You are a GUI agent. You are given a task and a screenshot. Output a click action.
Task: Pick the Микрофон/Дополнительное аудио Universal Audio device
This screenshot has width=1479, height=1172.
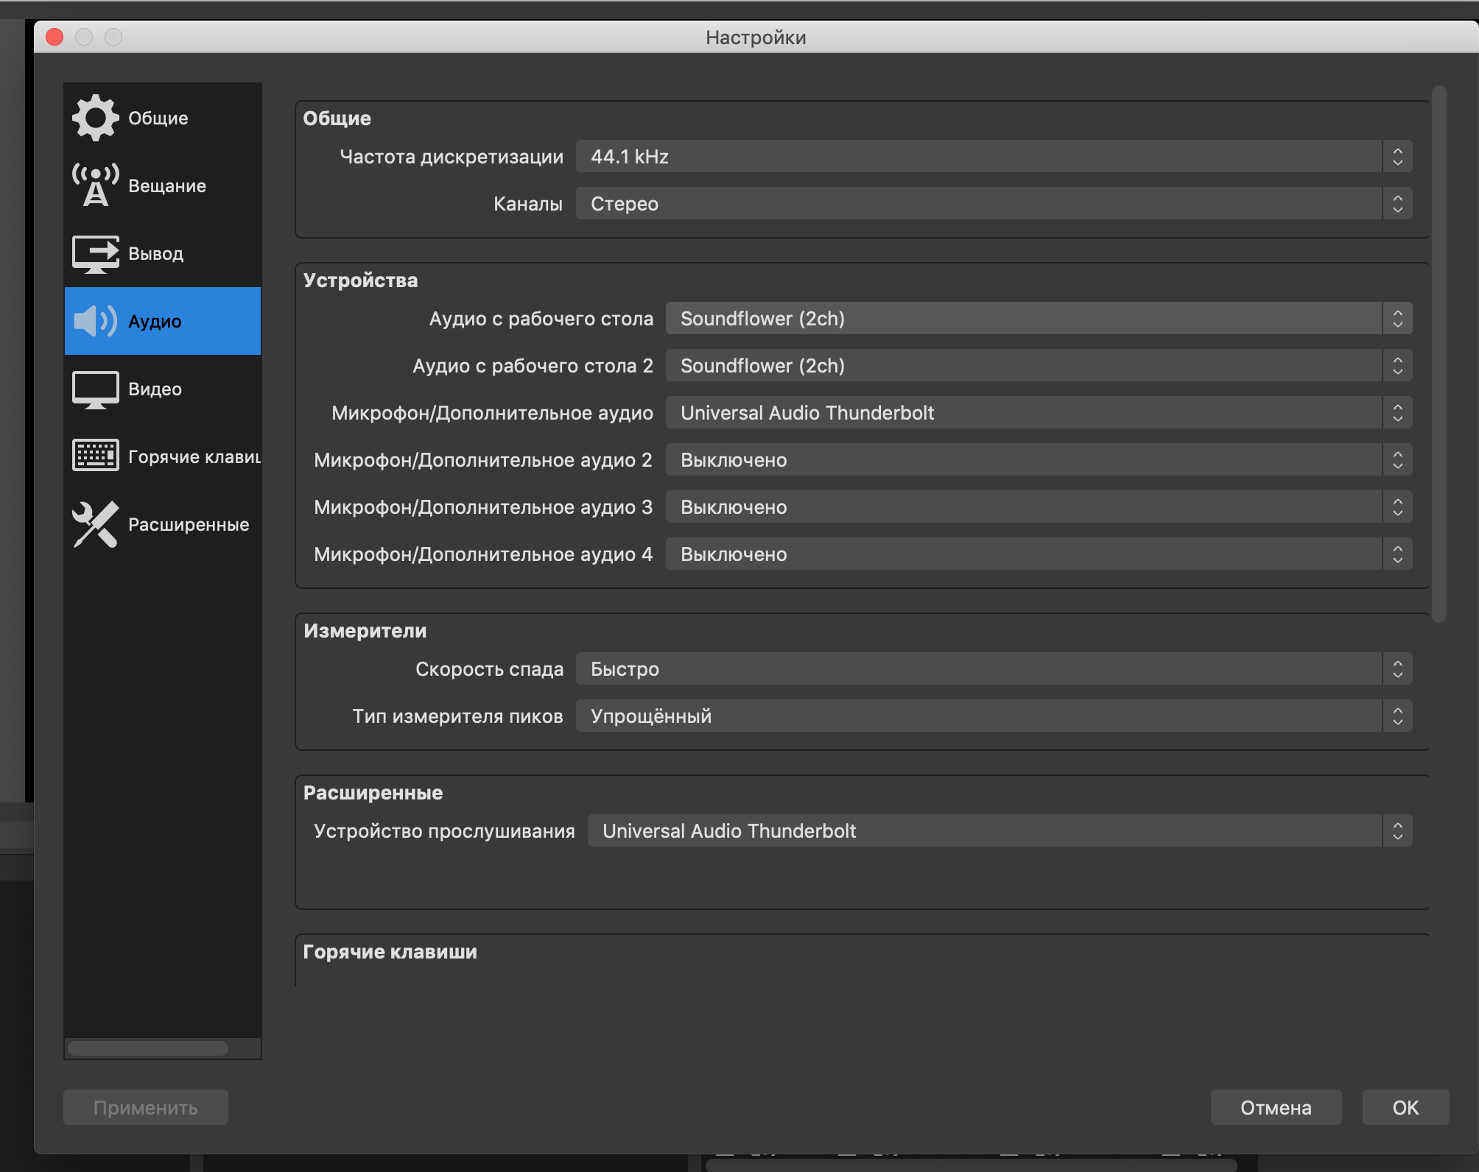pos(1039,412)
